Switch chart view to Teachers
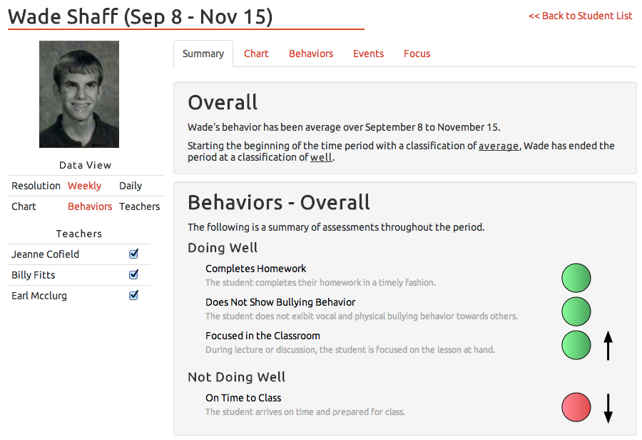Viewport: 642px width, 440px height. pos(139,206)
